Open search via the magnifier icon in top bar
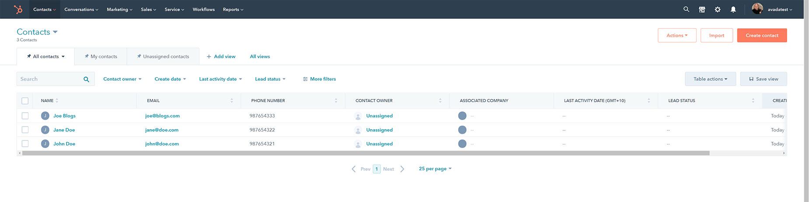 [x=686, y=9]
